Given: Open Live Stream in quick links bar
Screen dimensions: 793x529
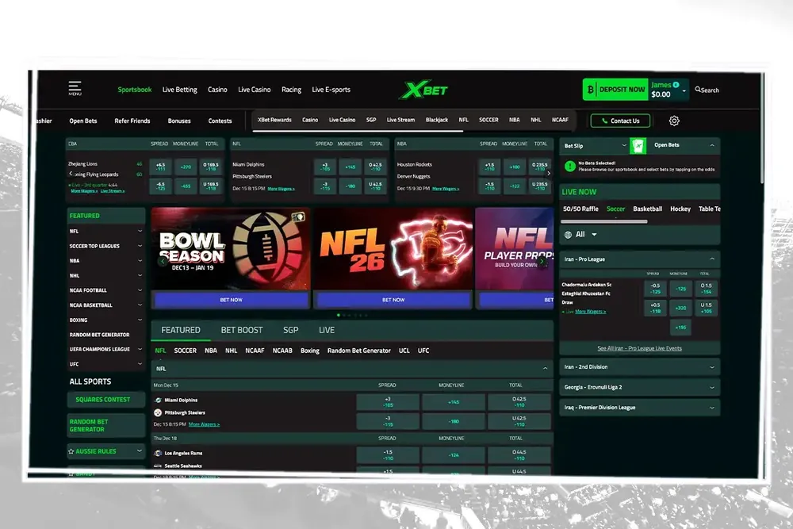Looking at the screenshot, I should [x=400, y=120].
